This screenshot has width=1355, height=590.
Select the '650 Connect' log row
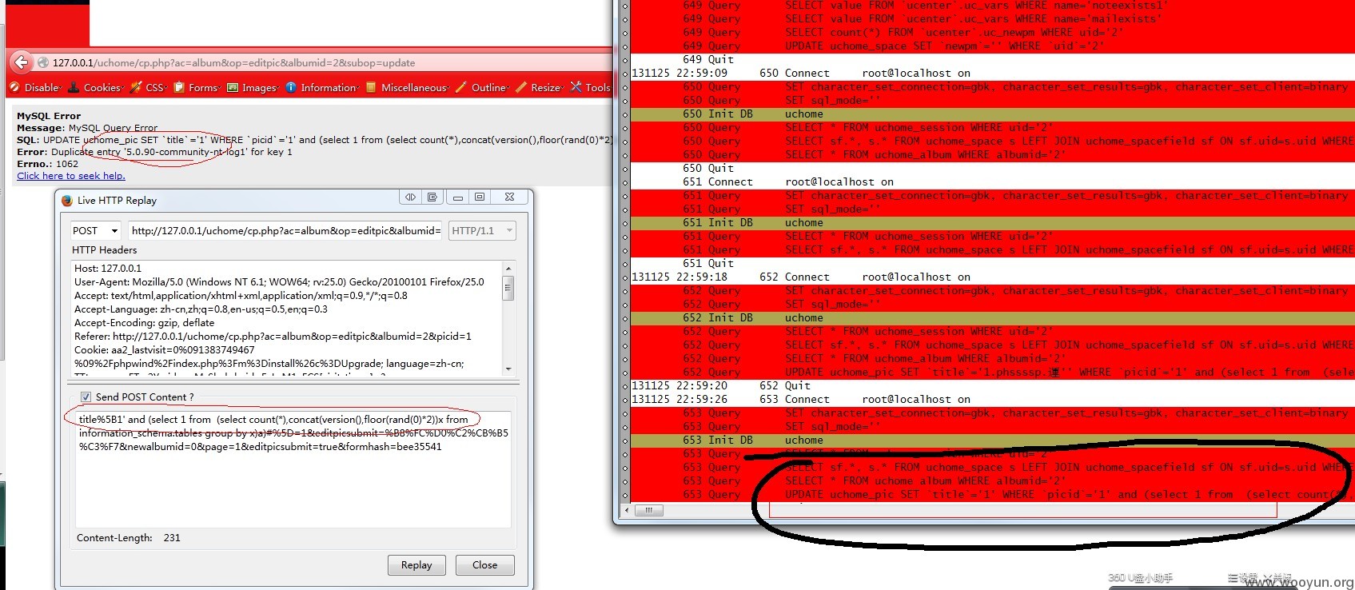992,73
